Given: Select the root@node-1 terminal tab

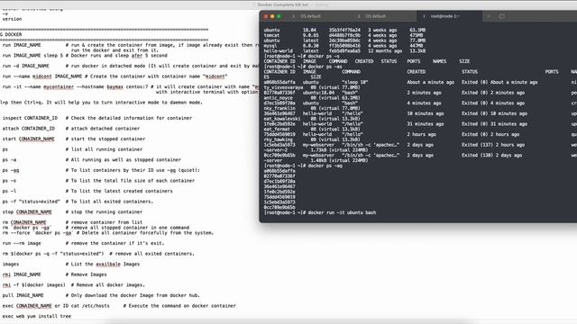Looking at the screenshot, I should tap(445, 16).
